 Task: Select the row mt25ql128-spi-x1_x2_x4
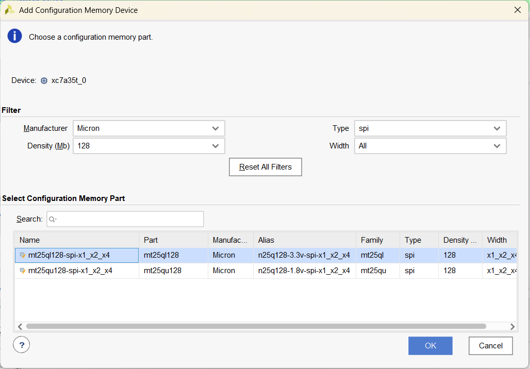(266, 256)
